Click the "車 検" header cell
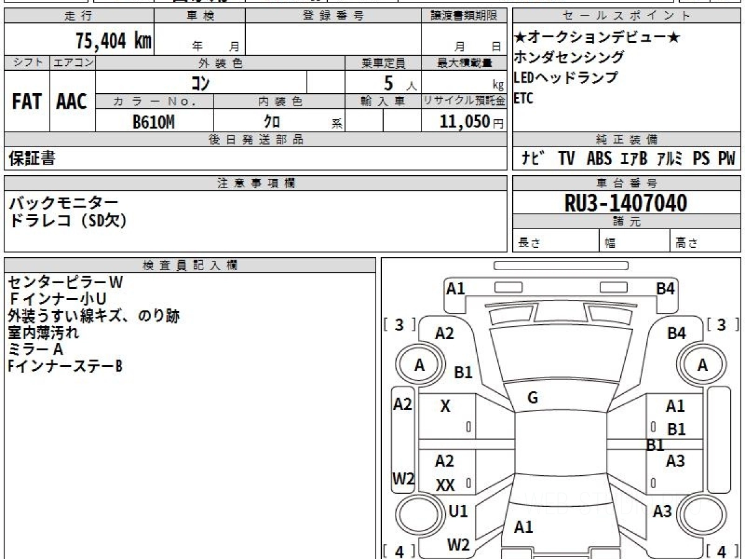This screenshot has height=559, width=745. (x=200, y=16)
